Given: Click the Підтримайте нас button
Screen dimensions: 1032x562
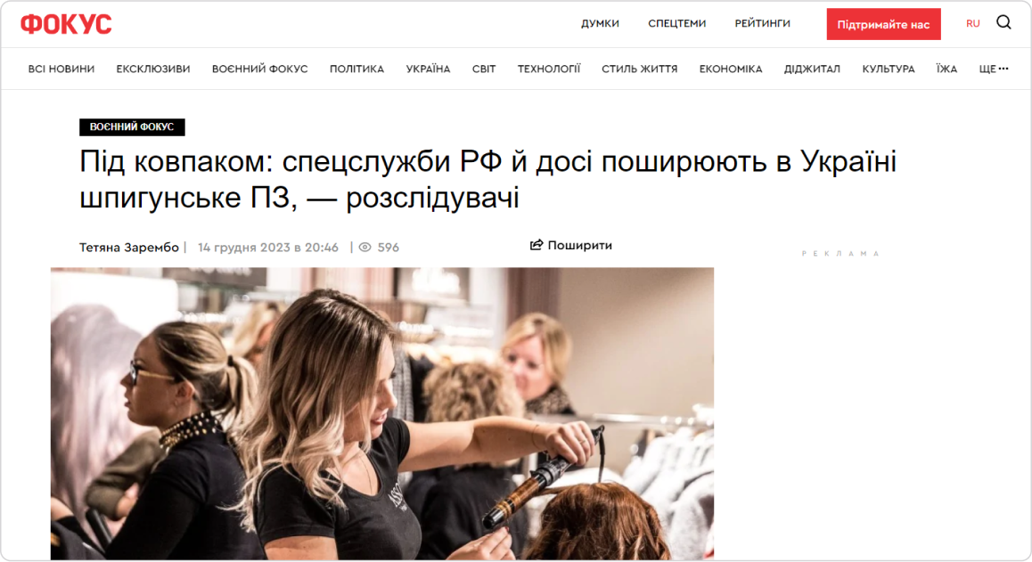Looking at the screenshot, I should click(883, 24).
